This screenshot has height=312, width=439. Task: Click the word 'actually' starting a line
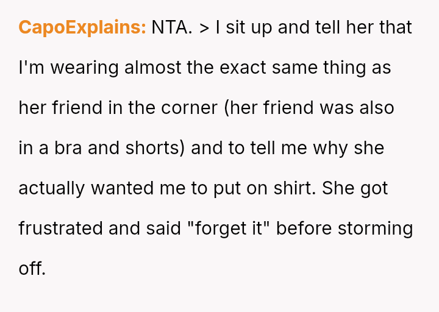(x=52, y=189)
